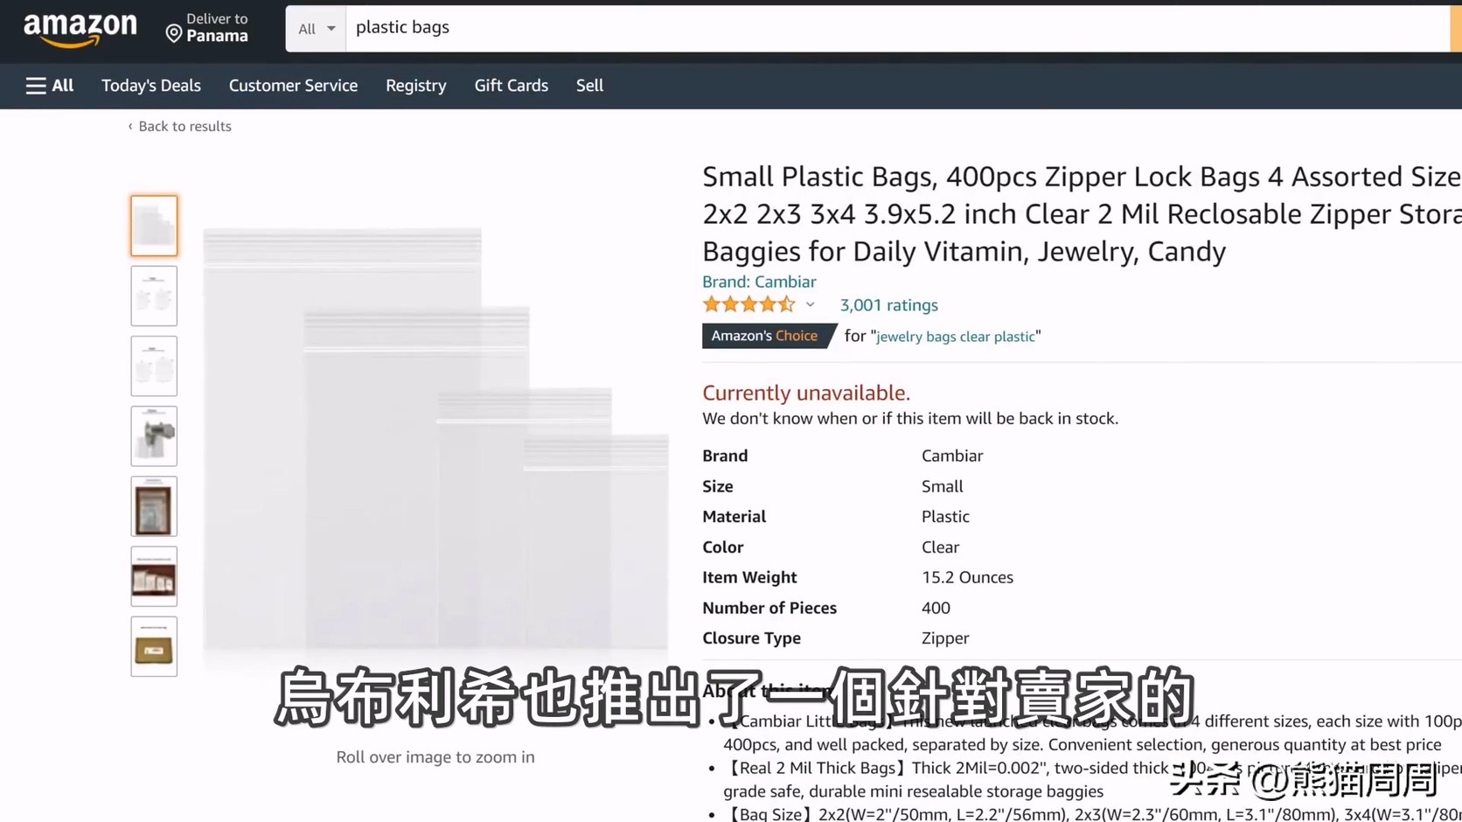
Task: Go to Customer Service
Action: (x=293, y=86)
